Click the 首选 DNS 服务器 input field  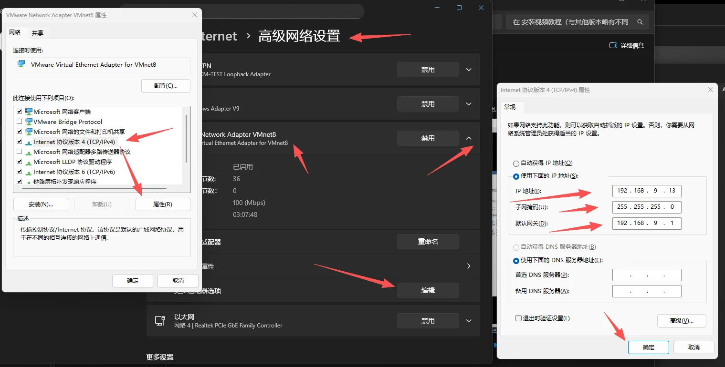[x=646, y=275]
